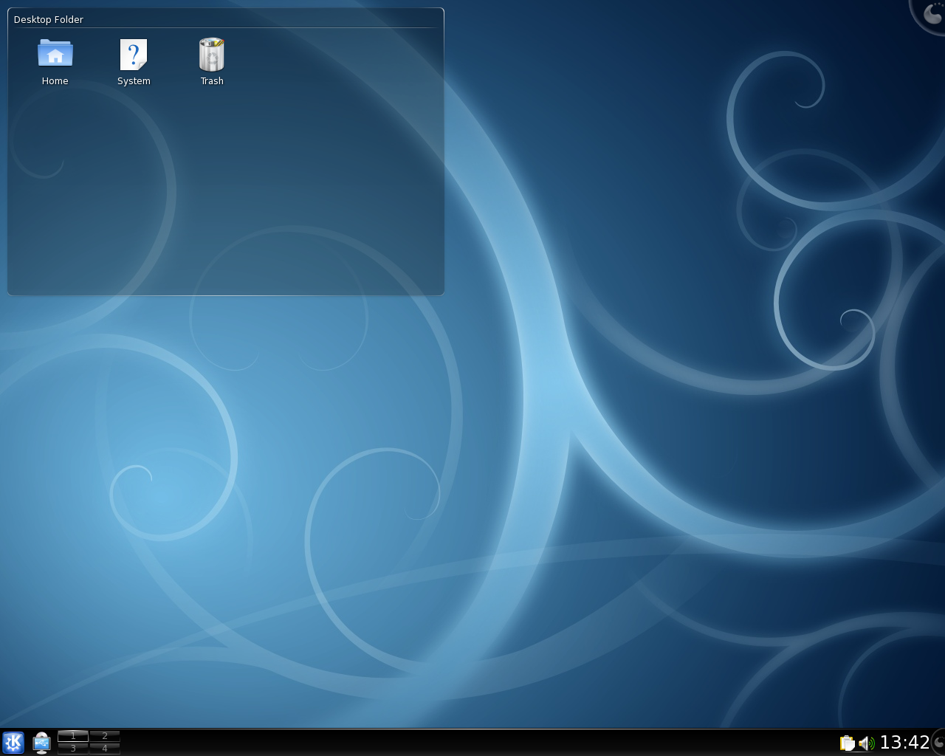Click the "System" text label
Viewport: 945px width, 756px height.
[134, 81]
